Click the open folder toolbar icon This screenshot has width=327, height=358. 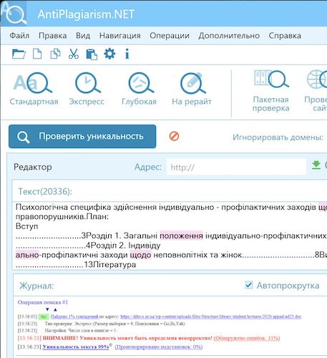[x=19, y=54]
